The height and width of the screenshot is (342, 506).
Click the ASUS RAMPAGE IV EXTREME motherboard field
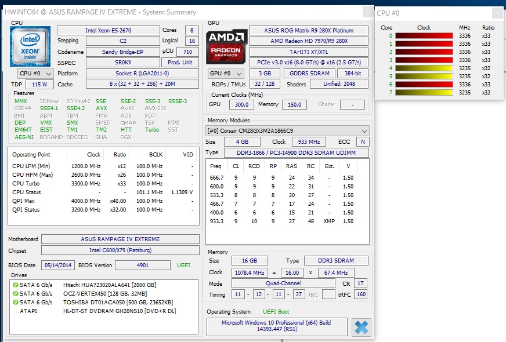tap(120, 239)
